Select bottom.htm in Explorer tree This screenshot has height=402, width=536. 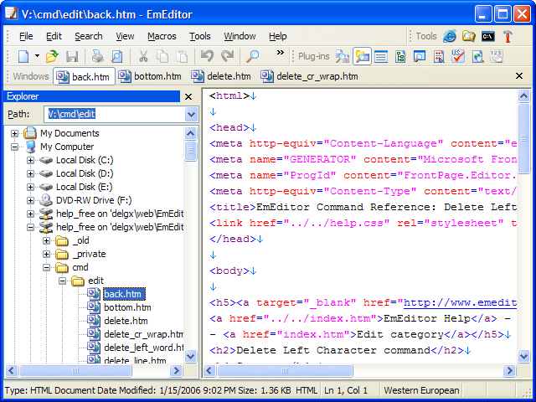127,307
